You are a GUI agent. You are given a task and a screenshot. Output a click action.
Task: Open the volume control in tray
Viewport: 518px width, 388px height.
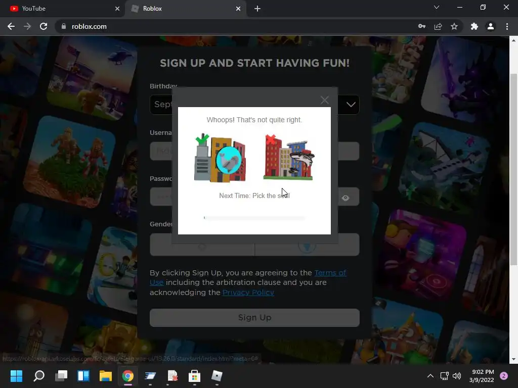pyautogui.click(x=457, y=376)
